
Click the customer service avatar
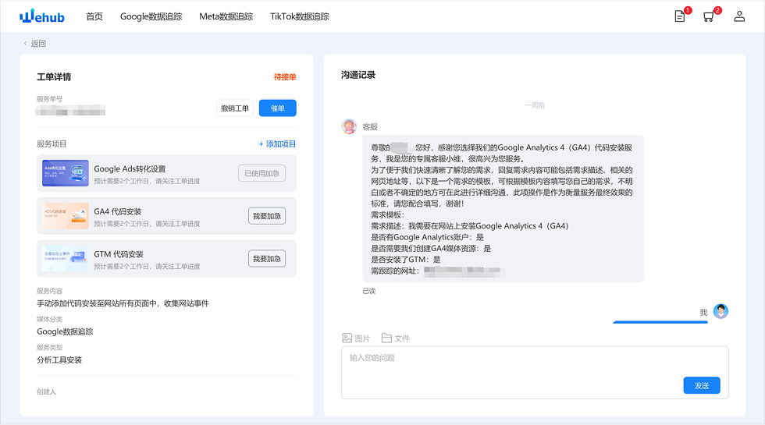click(349, 126)
